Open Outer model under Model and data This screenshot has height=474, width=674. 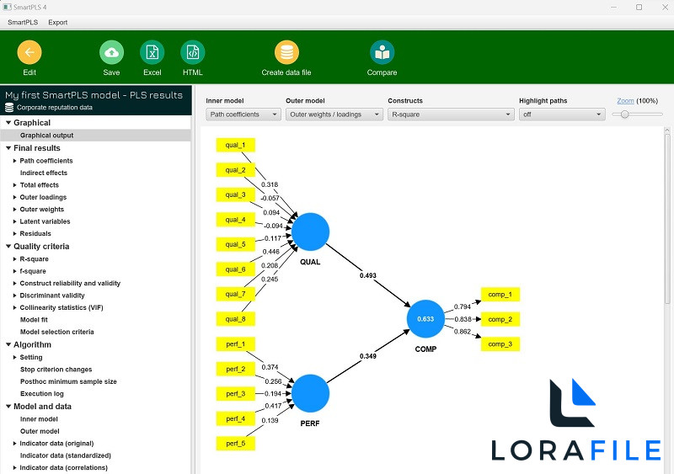(40, 431)
